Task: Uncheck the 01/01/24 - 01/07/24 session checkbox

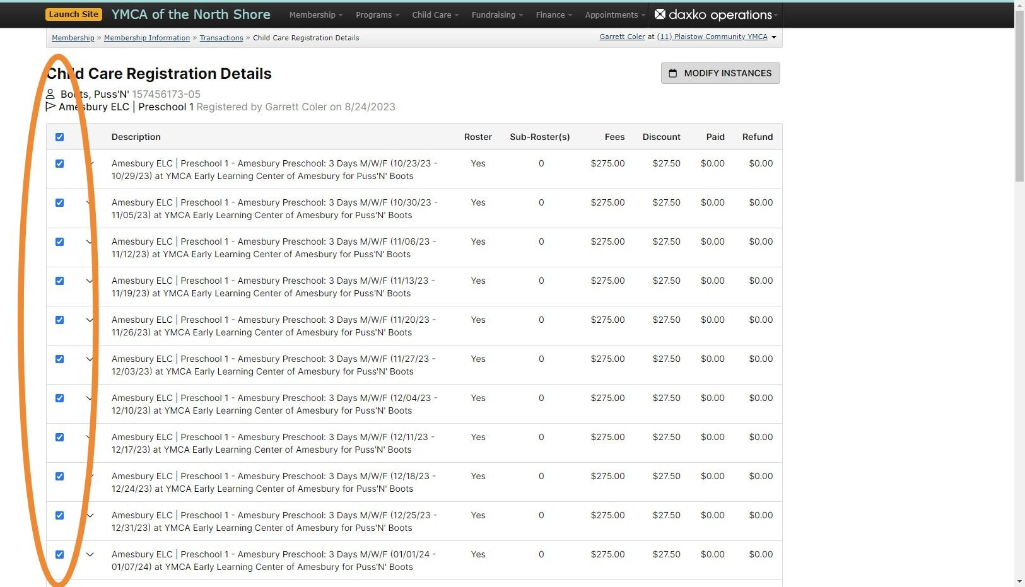Action: click(60, 554)
